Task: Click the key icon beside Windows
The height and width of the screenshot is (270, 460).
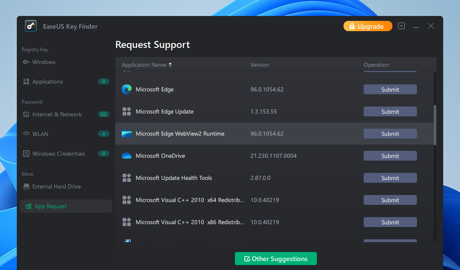Action: (26, 62)
